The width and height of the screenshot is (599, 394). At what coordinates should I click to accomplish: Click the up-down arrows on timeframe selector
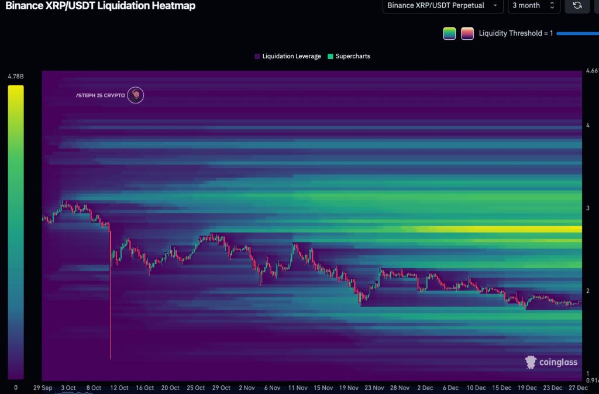[x=552, y=5]
